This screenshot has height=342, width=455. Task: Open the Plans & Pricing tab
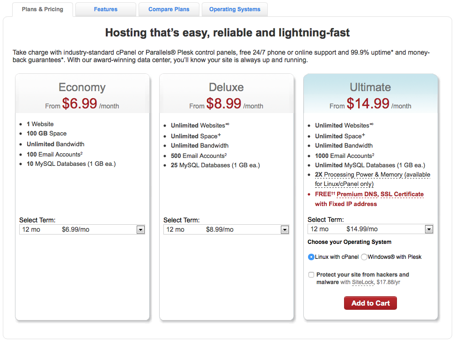(x=43, y=9)
